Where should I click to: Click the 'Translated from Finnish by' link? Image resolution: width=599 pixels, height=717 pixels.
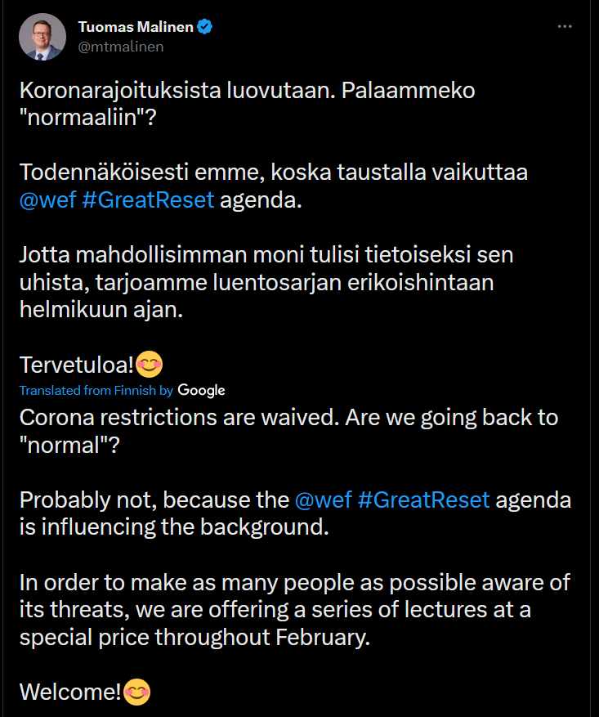(96, 390)
